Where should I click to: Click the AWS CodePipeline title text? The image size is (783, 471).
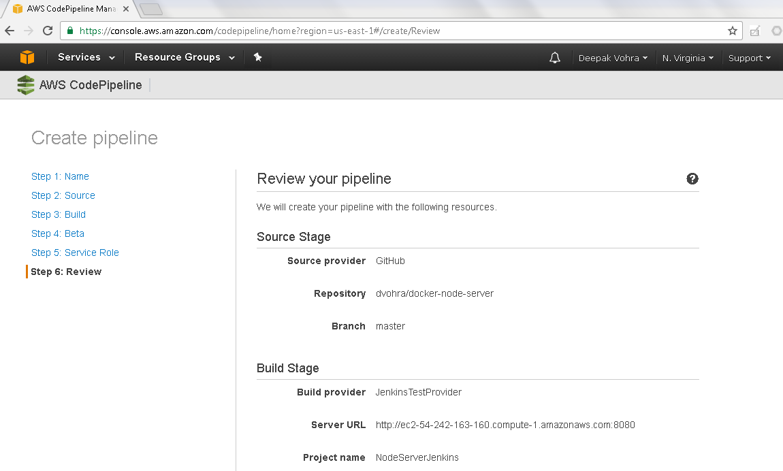(x=91, y=85)
